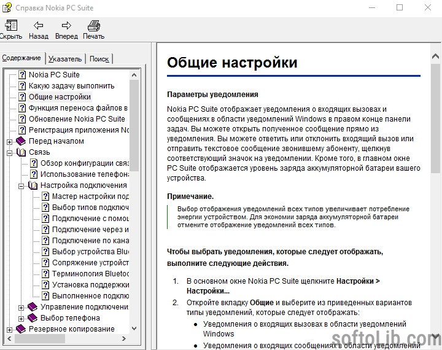Click the page icon beside Регистрация приложения
The width and height of the screenshot is (442, 350).
click(x=22, y=130)
